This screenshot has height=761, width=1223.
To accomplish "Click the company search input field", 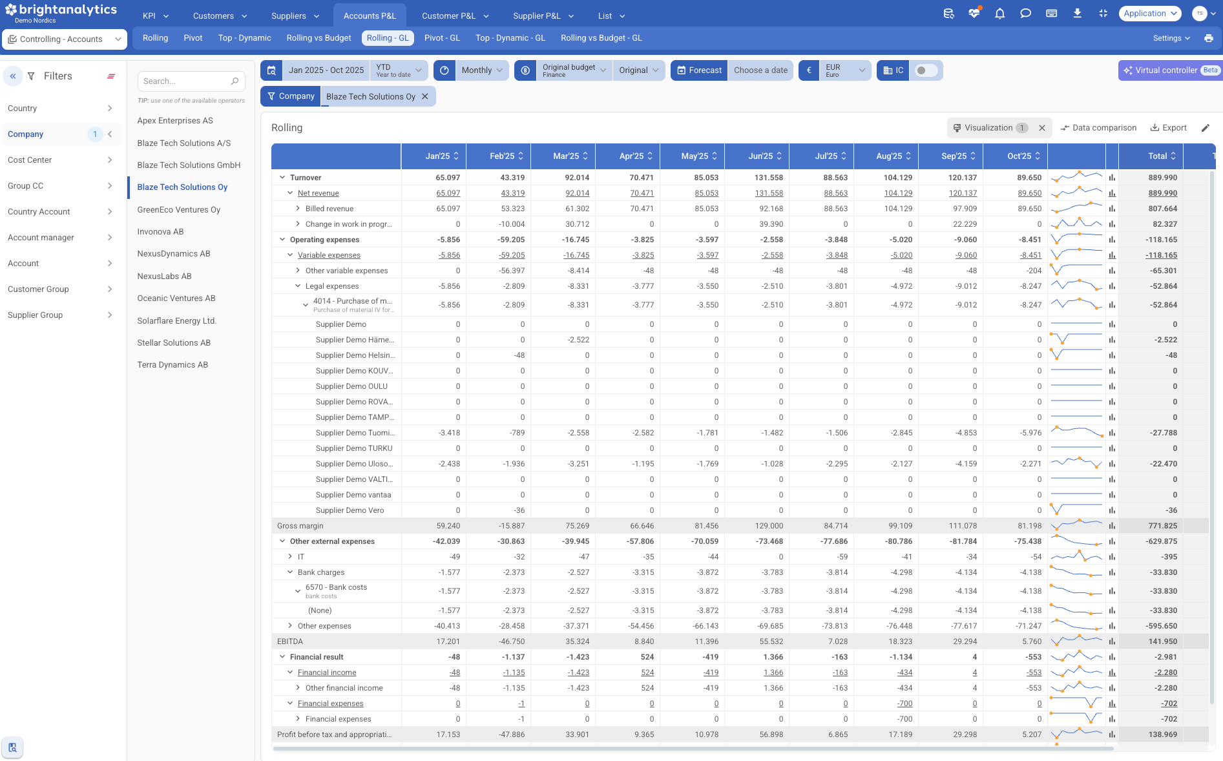I will pos(185,81).
